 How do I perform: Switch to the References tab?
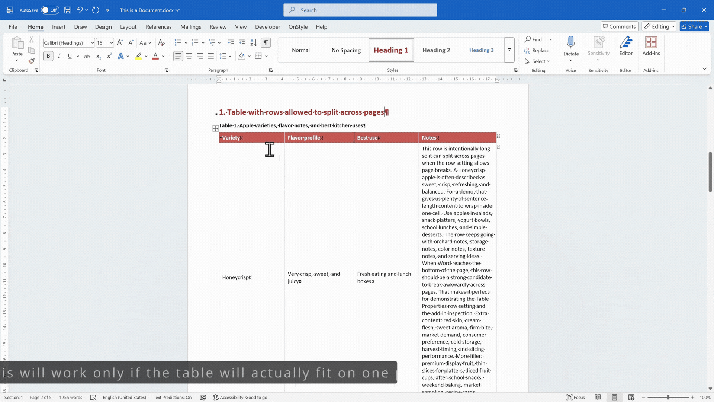(x=159, y=27)
